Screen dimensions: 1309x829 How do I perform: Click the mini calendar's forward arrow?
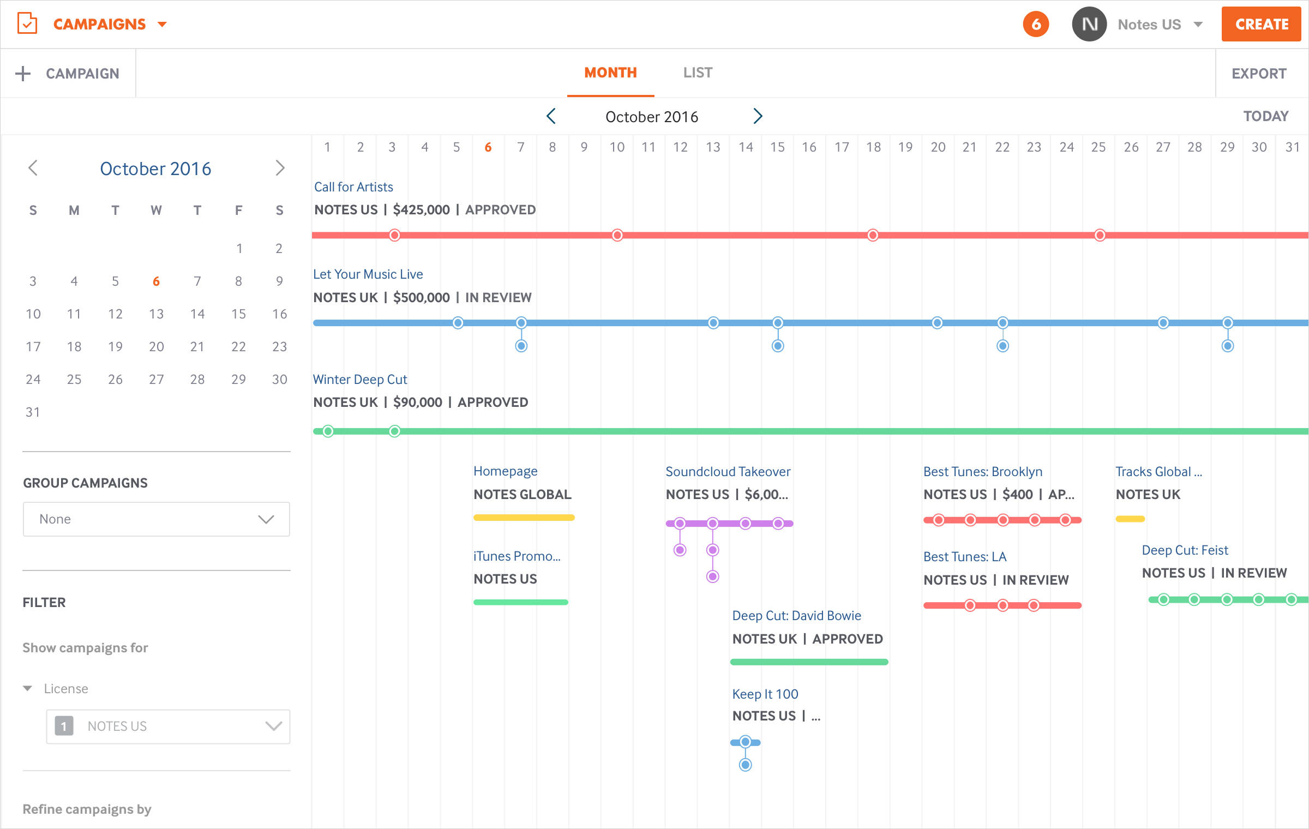click(x=280, y=168)
